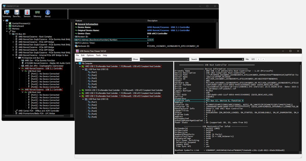Collapse My Computer in USB Tree Viewer

[77, 63]
